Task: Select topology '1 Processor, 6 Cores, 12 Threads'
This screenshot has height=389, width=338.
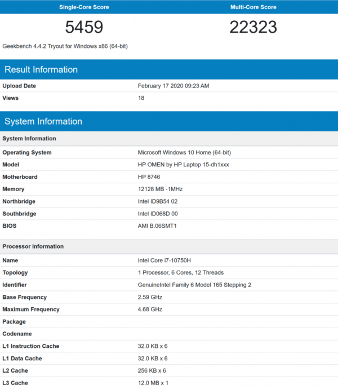Action: pyautogui.click(x=180, y=273)
